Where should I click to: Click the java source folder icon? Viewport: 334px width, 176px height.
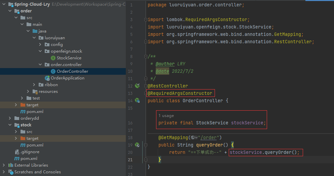click(35, 31)
